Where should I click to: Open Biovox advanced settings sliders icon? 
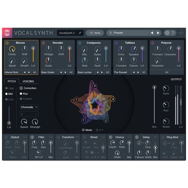pyautogui.click(x=34, y=72)
